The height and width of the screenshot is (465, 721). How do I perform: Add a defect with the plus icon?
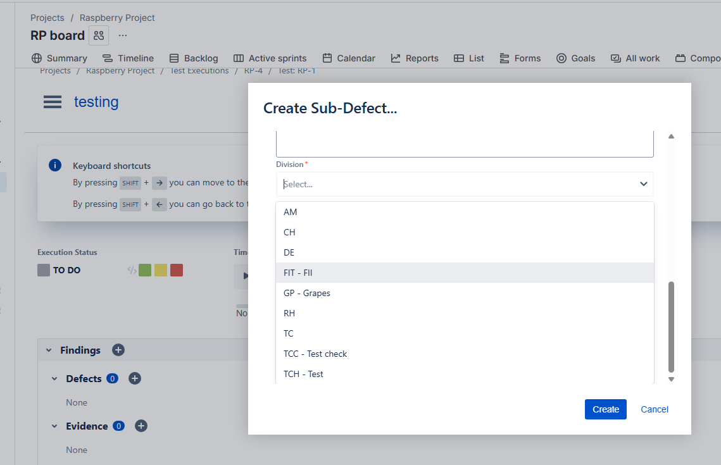(x=134, y=378)
